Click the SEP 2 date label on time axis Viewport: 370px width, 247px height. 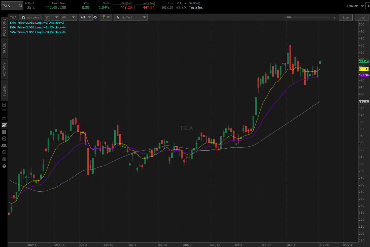238,245
